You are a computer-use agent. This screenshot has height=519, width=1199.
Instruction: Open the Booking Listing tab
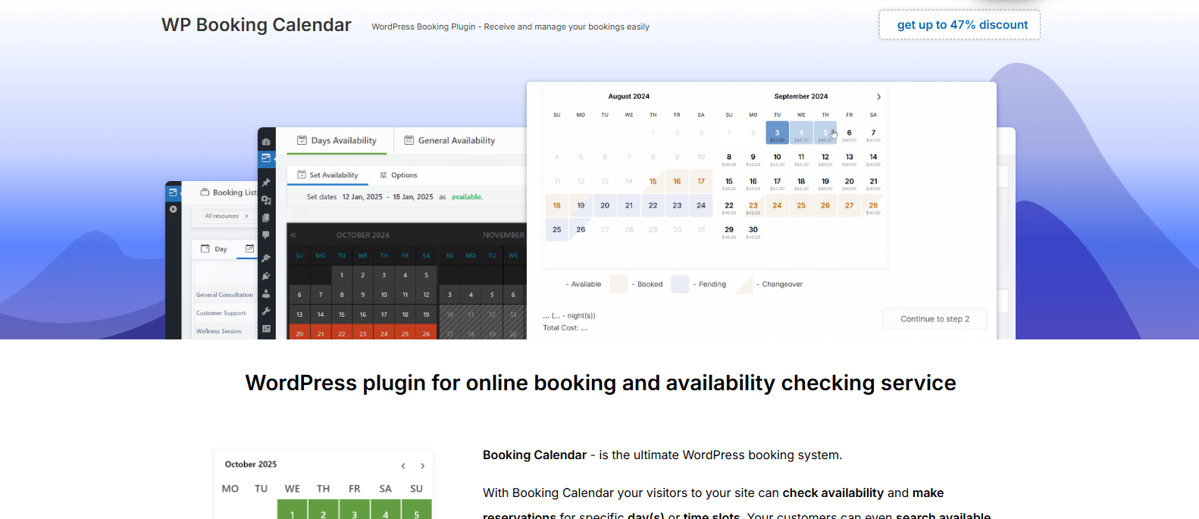[x=228, y=192]
